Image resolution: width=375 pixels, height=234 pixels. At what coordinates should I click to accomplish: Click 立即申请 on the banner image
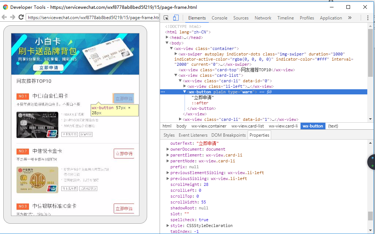tap(48, 68)
